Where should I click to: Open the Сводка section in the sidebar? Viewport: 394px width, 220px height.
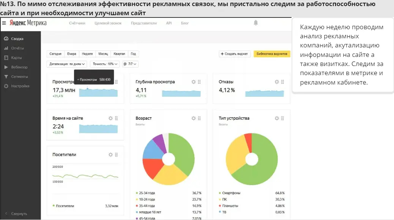pyautogui.click(x=17, y=38)
